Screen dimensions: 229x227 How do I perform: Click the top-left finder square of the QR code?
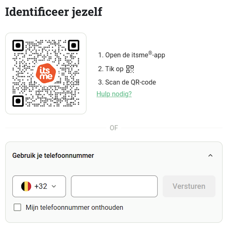18,45
